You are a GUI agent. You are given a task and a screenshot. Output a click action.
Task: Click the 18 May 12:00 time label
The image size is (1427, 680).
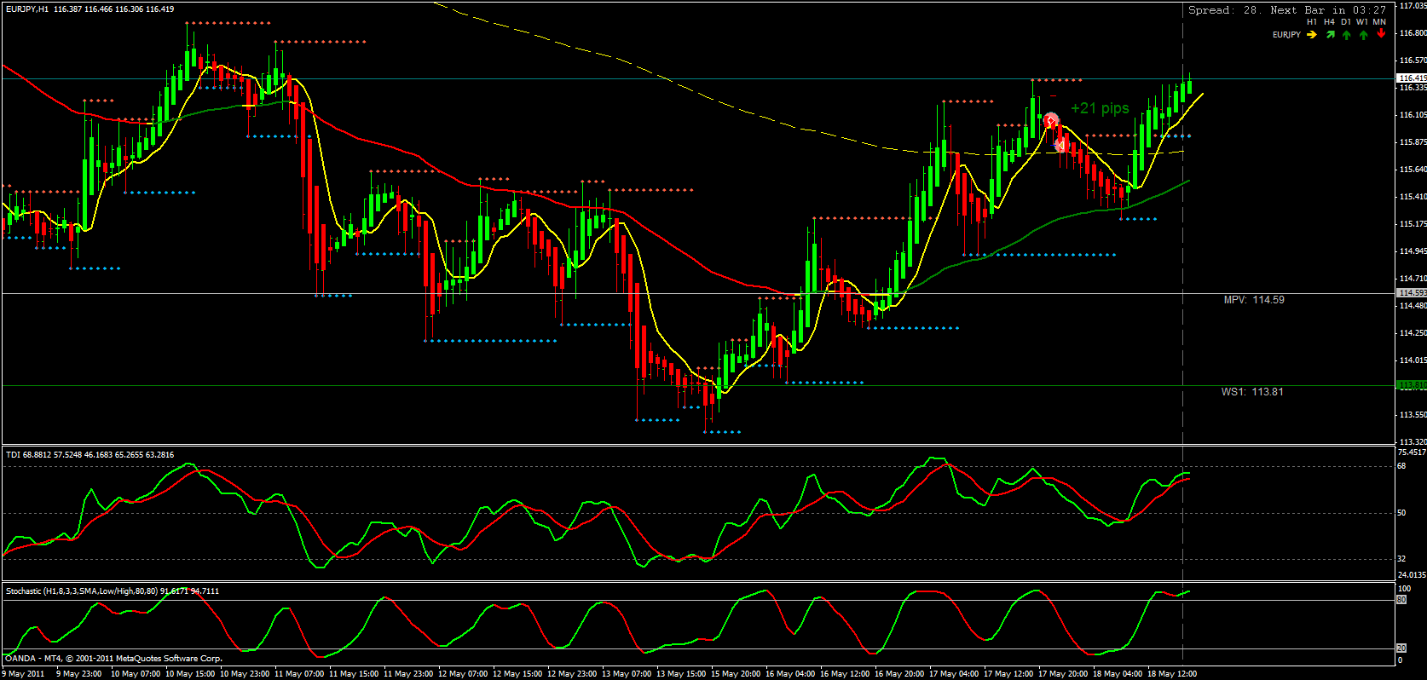(x=1172, y=674)
